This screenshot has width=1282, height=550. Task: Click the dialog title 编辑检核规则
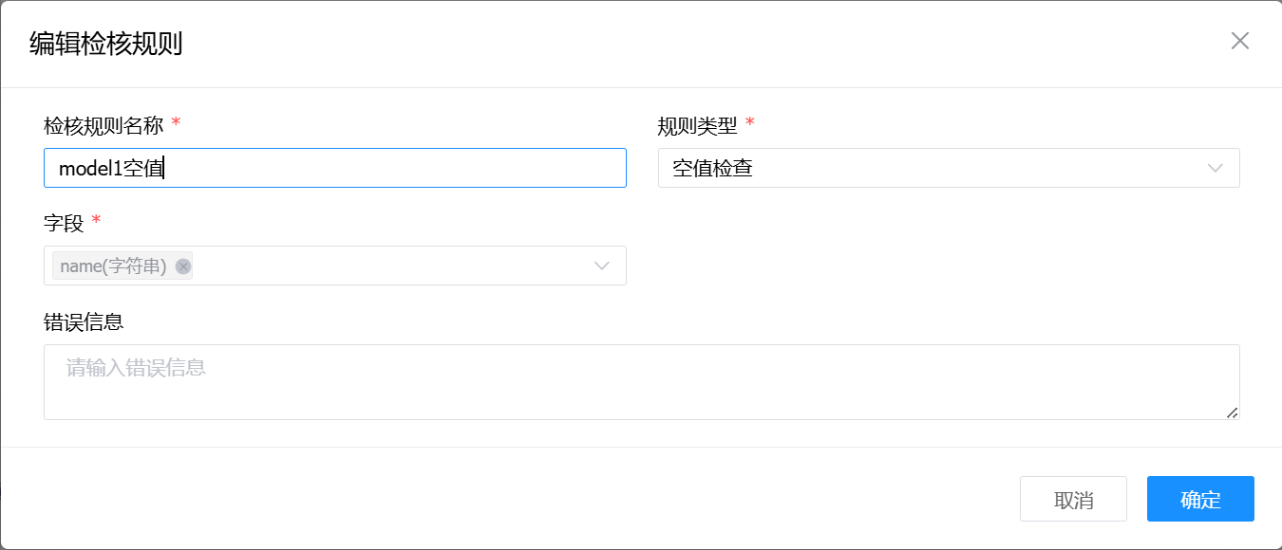pos(105,44)
